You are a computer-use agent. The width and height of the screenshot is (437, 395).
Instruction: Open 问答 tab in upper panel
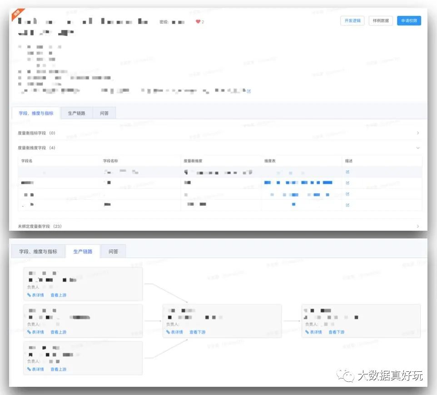[104, 113]
